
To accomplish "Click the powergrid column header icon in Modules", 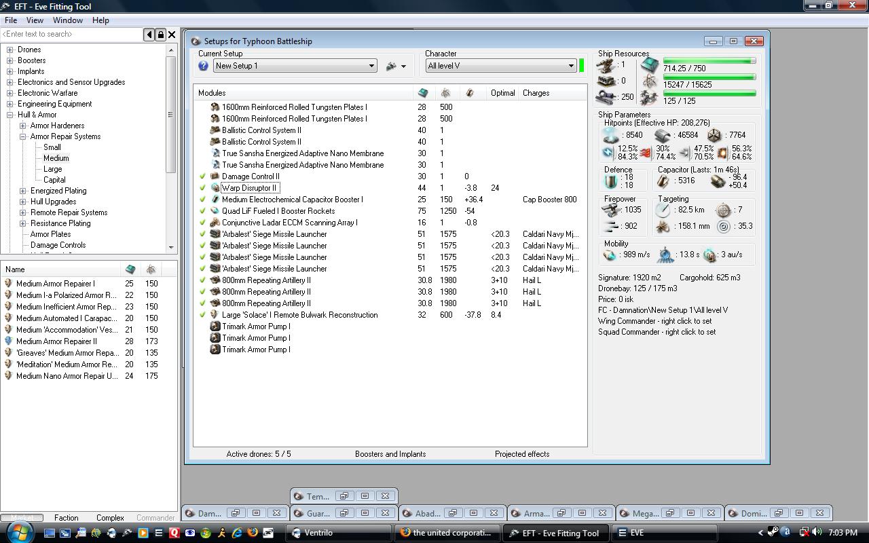I will [x=446, y=93].
